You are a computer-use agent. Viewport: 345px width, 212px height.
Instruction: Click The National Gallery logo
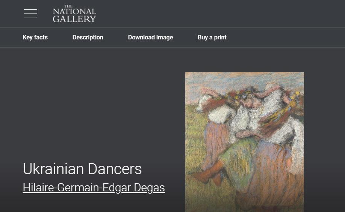click(x=74, y=14)
